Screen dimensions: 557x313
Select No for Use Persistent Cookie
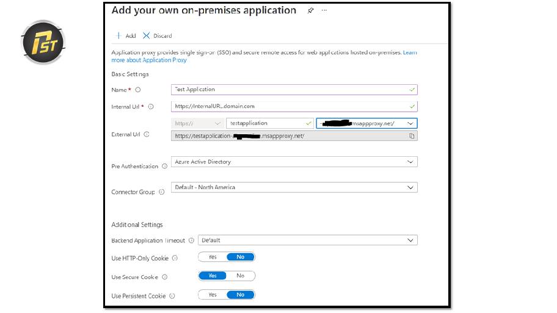[x=241, y=295]
